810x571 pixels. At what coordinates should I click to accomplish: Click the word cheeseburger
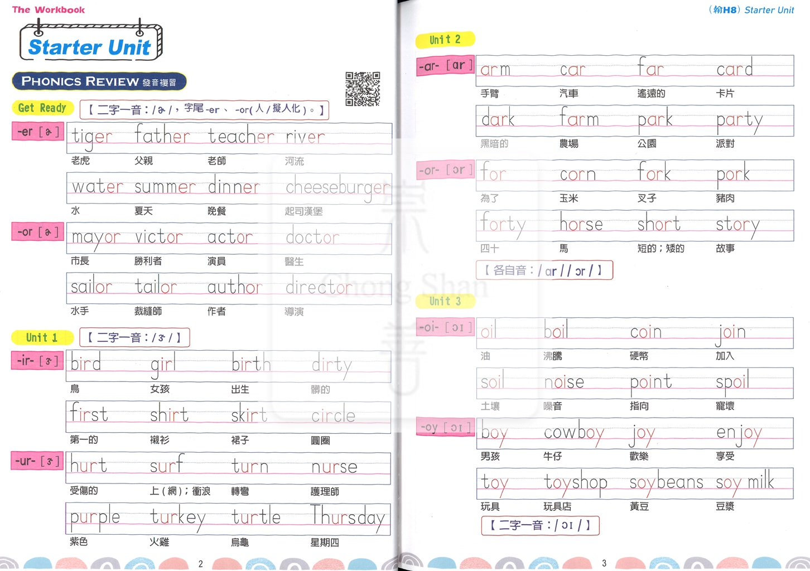point(338,188)
